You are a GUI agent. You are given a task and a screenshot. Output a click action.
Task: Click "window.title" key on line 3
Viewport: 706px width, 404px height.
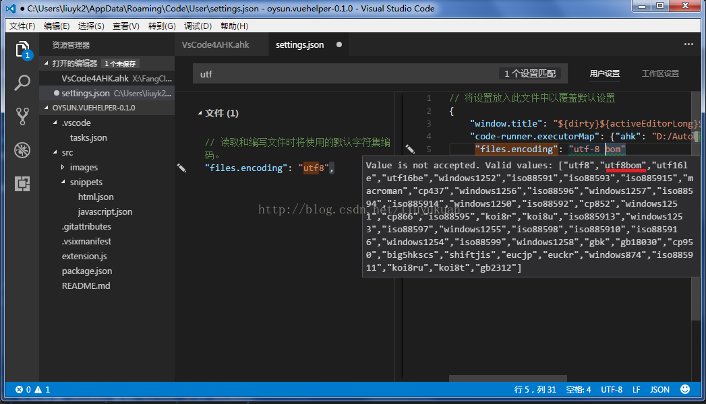pos(506,124)
